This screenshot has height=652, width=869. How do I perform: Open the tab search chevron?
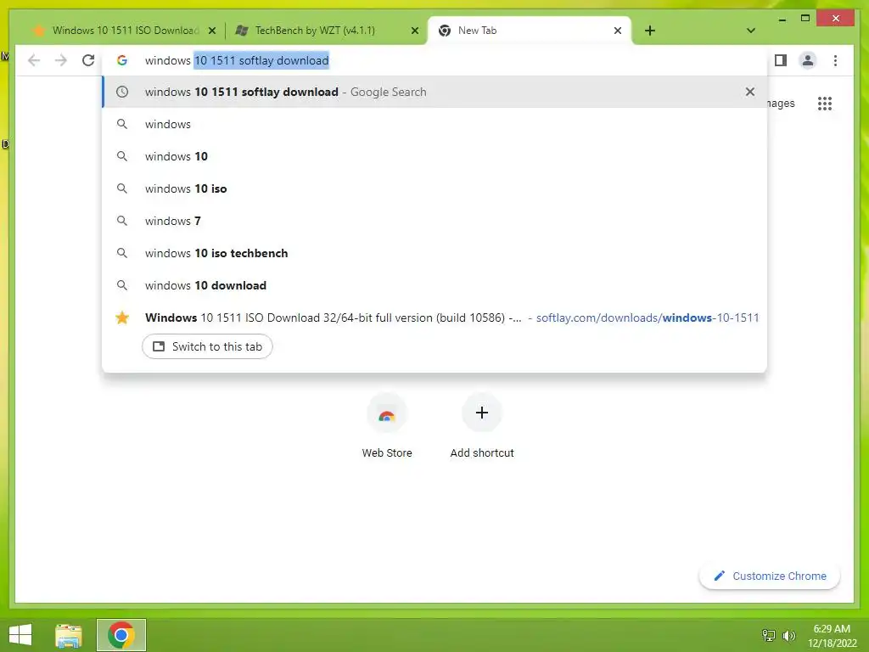pyautogui.click(x=751, y=31)
